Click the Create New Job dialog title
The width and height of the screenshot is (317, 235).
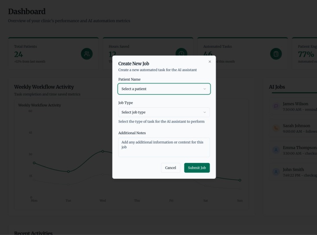point(133,64)
